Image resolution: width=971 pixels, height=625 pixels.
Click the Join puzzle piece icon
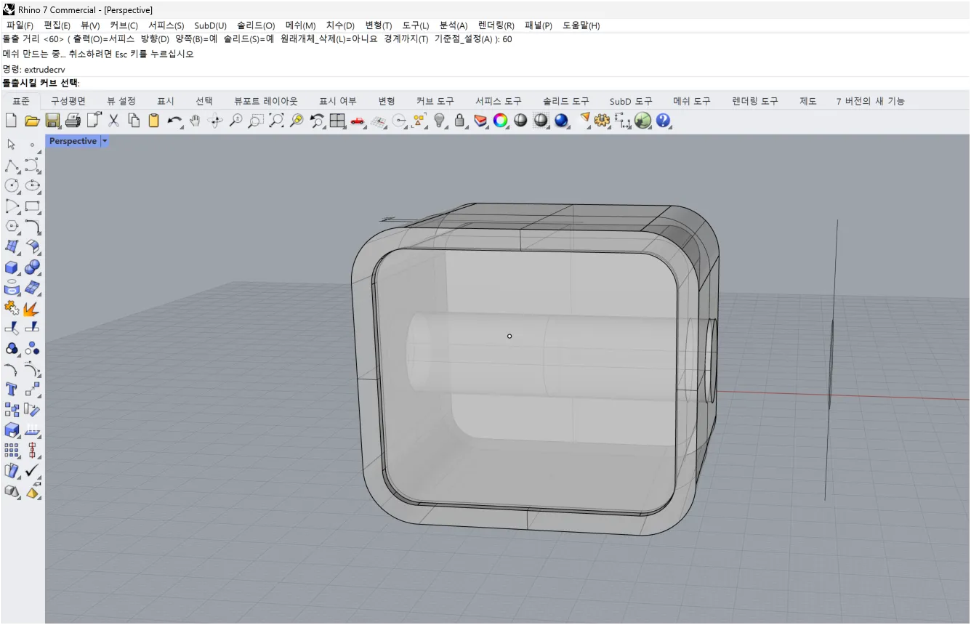tap(12, 308)
